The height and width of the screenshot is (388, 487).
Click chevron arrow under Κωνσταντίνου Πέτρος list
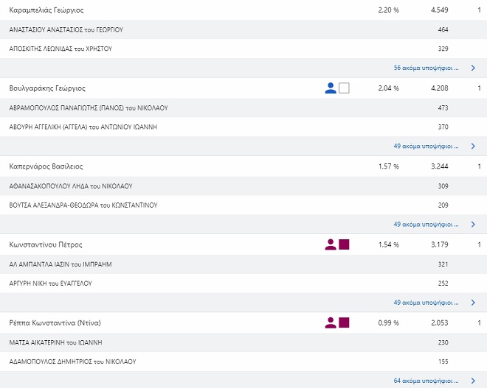point(473,302)
